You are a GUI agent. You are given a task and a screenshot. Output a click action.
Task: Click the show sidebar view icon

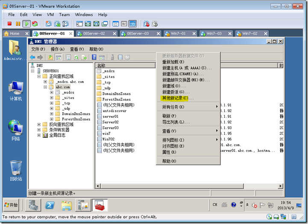click(79, 24)
